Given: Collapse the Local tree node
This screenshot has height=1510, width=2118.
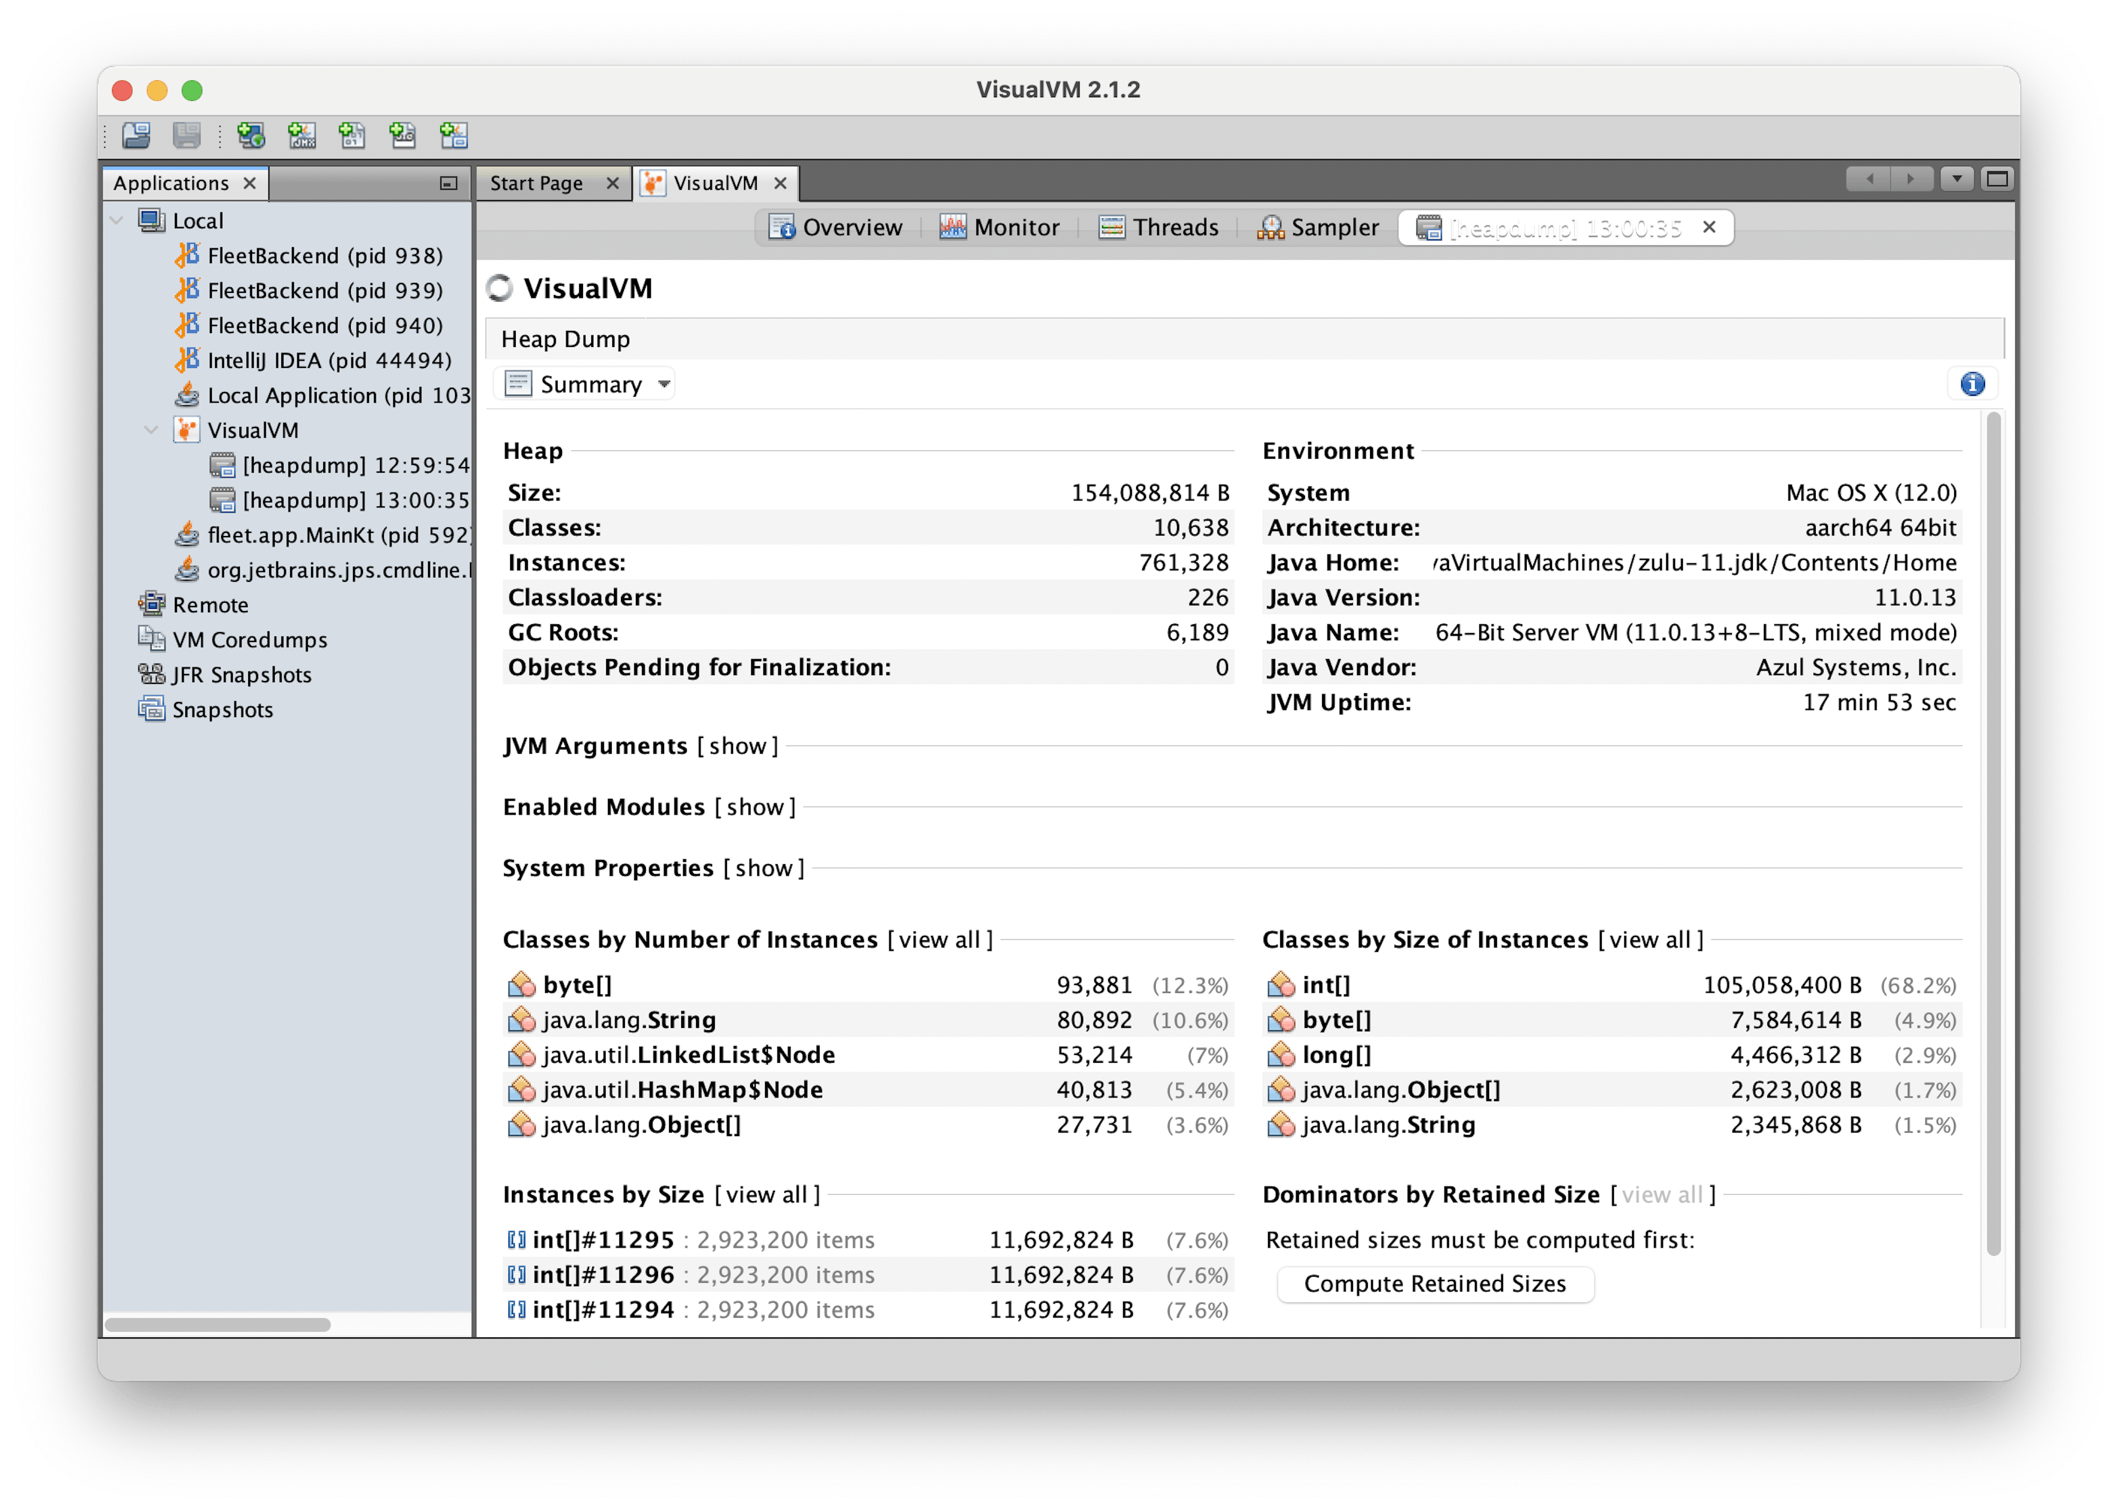Looking at the screenshot, I should point(117,221).
